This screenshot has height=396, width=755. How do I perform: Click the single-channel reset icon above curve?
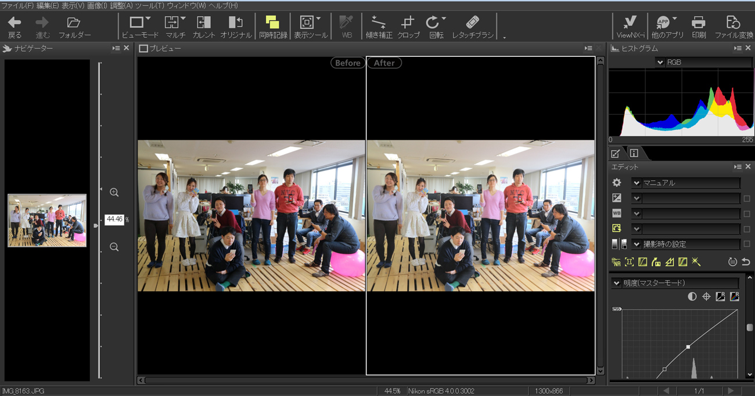(x=721, y=296)
